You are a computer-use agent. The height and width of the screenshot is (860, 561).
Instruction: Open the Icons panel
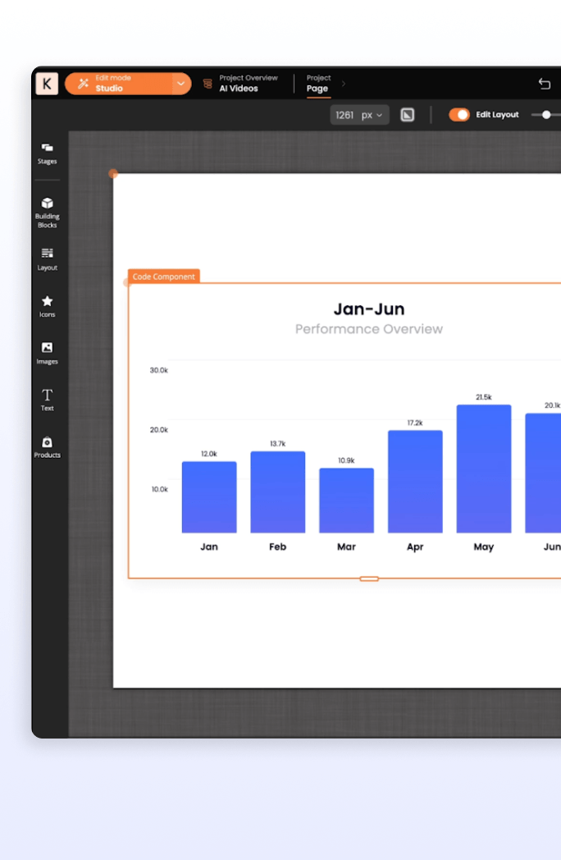tap(48, 307)
